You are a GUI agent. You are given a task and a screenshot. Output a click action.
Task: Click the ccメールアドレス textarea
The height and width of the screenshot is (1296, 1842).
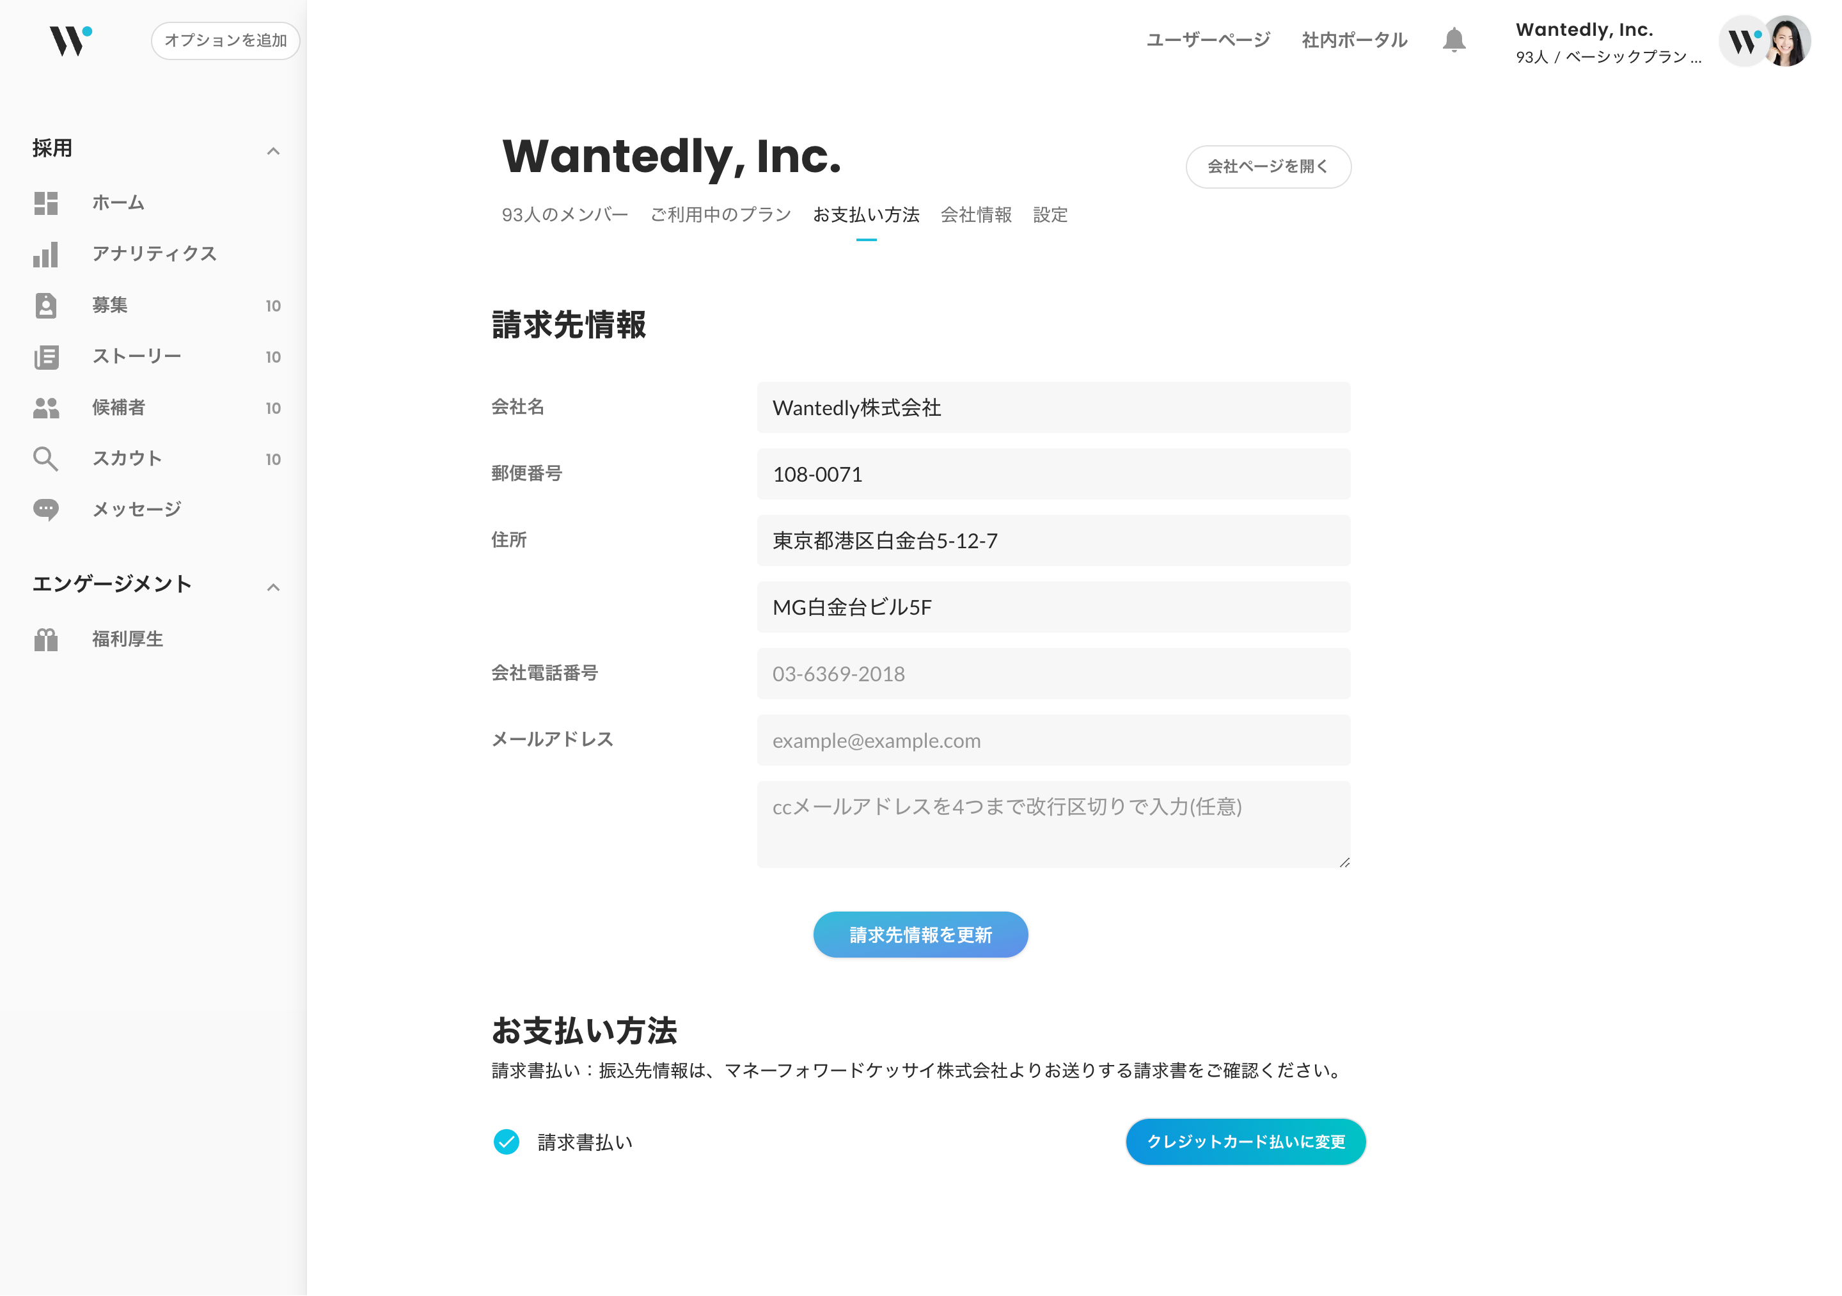coord(1053,824)
